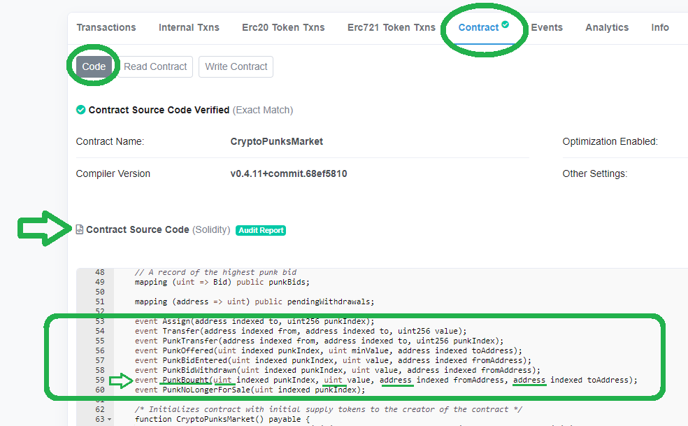The height and width of the screenshot is (426, 688).
Task: Click the Other Settings label
Action: (594, 173)
